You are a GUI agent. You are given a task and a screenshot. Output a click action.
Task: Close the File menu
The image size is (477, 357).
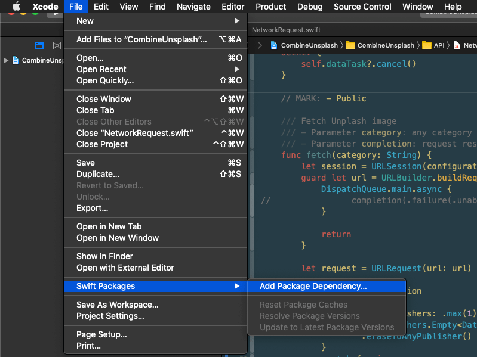(76, 7)
